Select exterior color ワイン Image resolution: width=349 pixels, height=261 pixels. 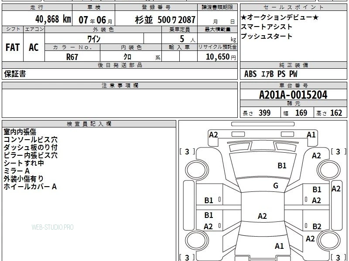pyautogui.click(x=94, y=39)
